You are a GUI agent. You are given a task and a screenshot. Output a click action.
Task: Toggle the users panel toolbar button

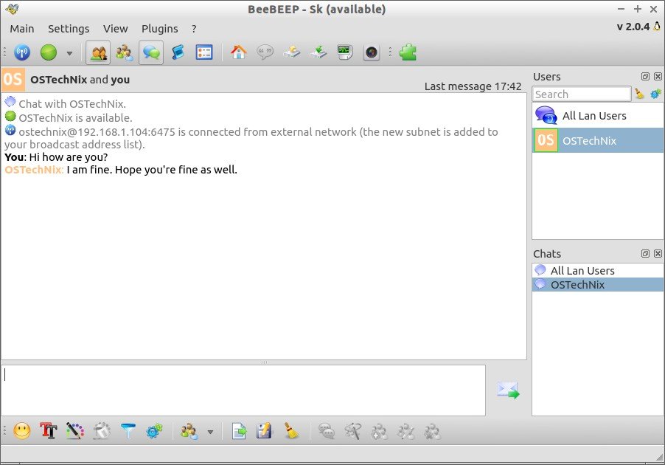[98, 52]
